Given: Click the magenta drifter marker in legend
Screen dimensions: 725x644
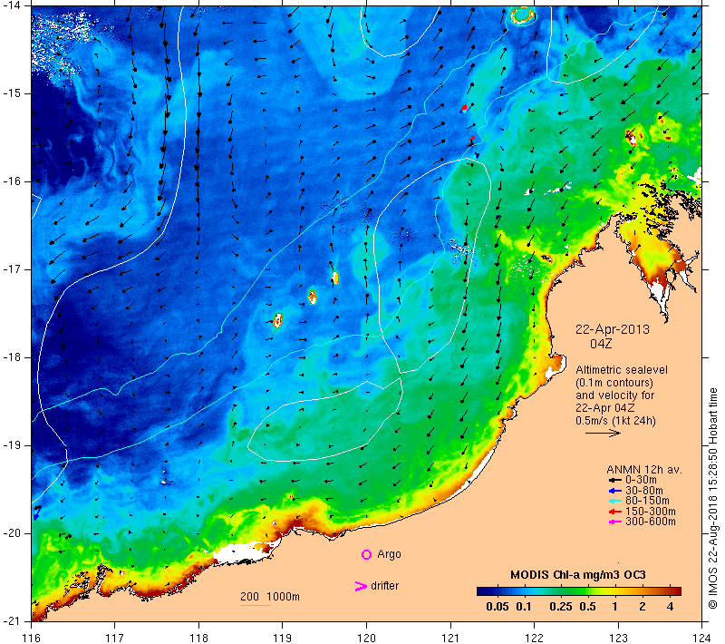Looking at the screenshot, I should (360, 586).
